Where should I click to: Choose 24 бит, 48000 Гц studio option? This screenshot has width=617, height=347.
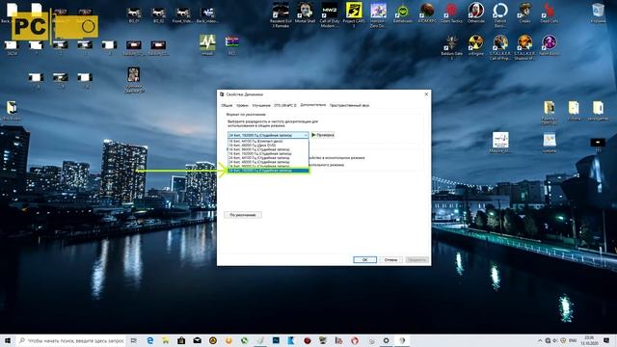click(x=268, y=162)
